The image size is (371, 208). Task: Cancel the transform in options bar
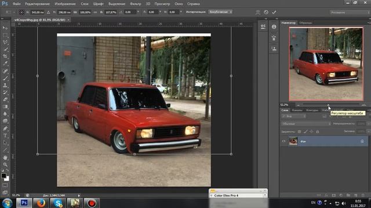tap(266, 12)
